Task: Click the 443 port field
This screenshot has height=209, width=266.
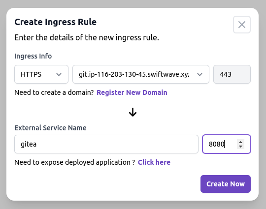Action: [232, 74]
